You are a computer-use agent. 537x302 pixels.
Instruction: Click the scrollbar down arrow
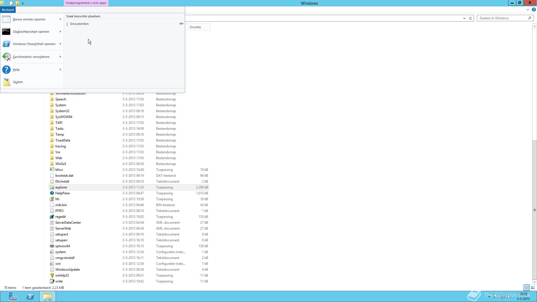[534, 282]
